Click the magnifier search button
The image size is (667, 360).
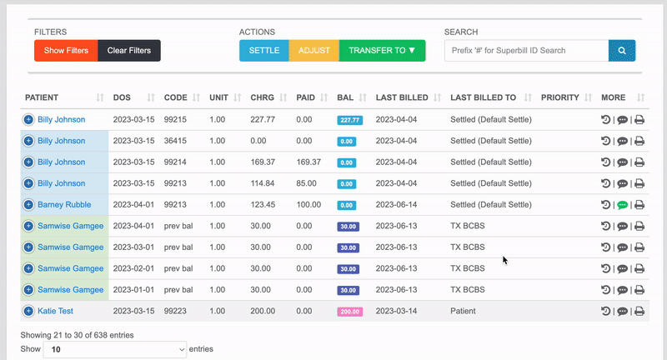(622, 51)
